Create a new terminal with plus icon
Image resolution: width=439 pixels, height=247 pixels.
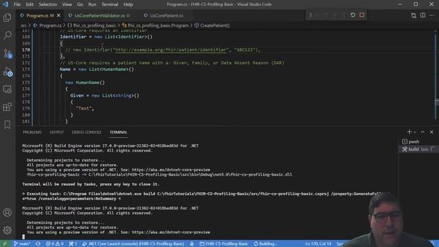[409, 132]
